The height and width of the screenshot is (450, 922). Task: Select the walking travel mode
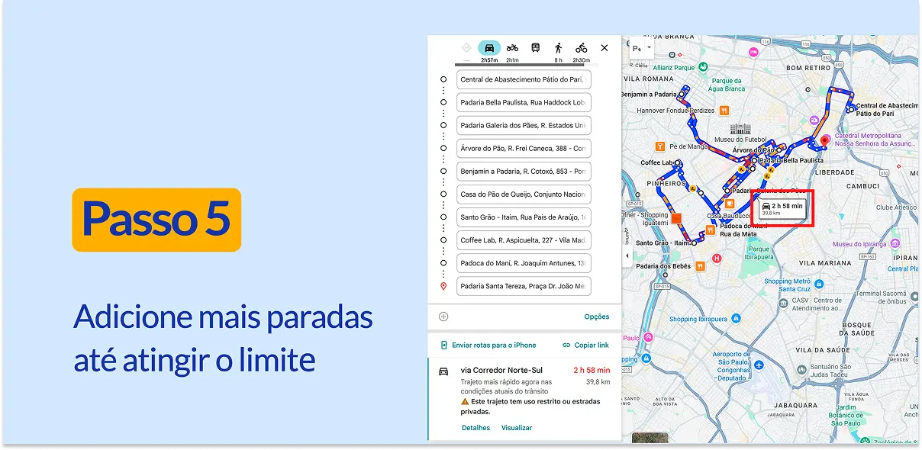click(x=559, y=48)
